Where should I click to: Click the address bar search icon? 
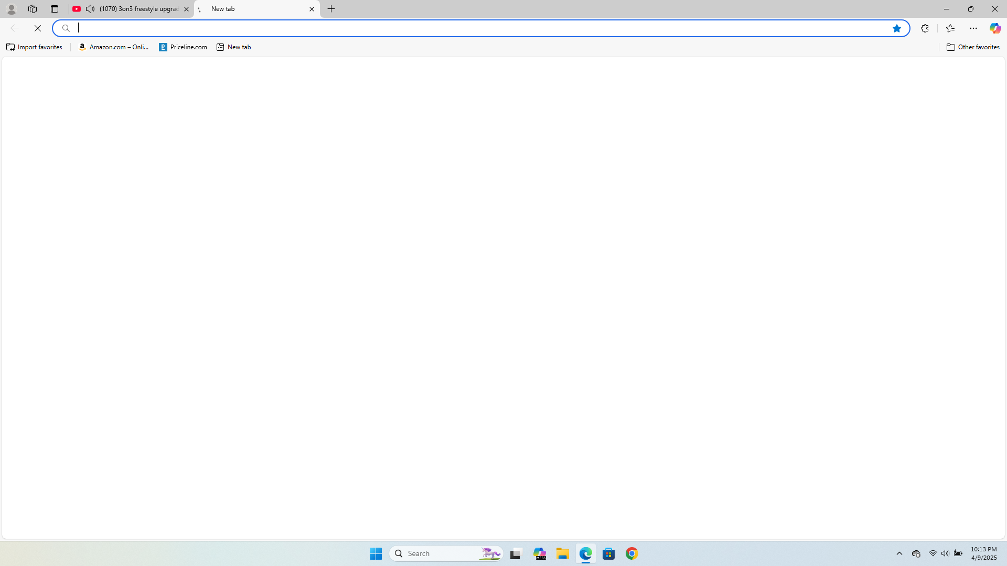pyautogui.click(x=66, y=28)
